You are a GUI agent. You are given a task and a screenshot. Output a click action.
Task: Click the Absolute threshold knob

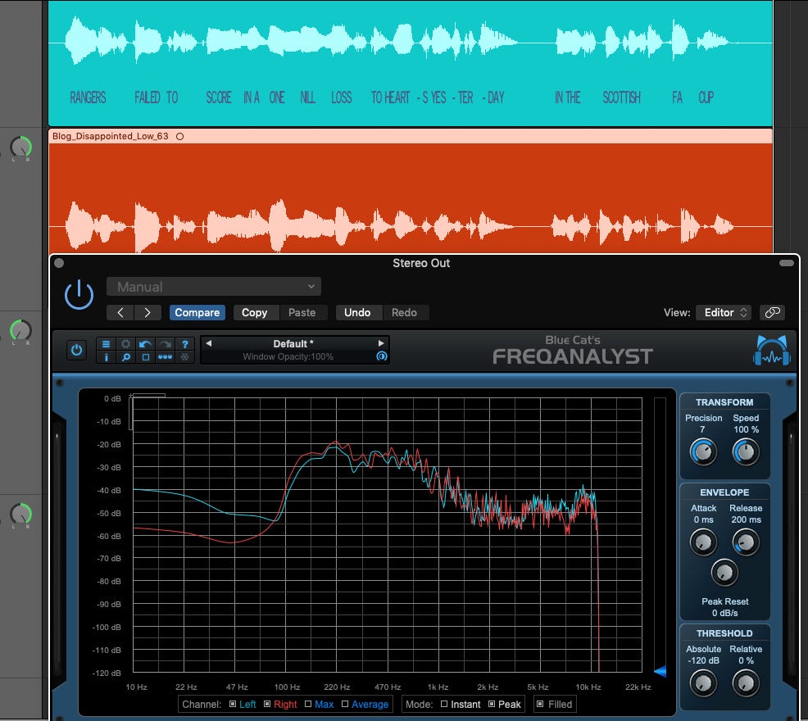point(703,683)
